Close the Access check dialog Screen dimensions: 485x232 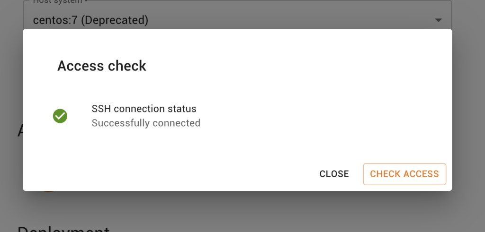(334, 174)
